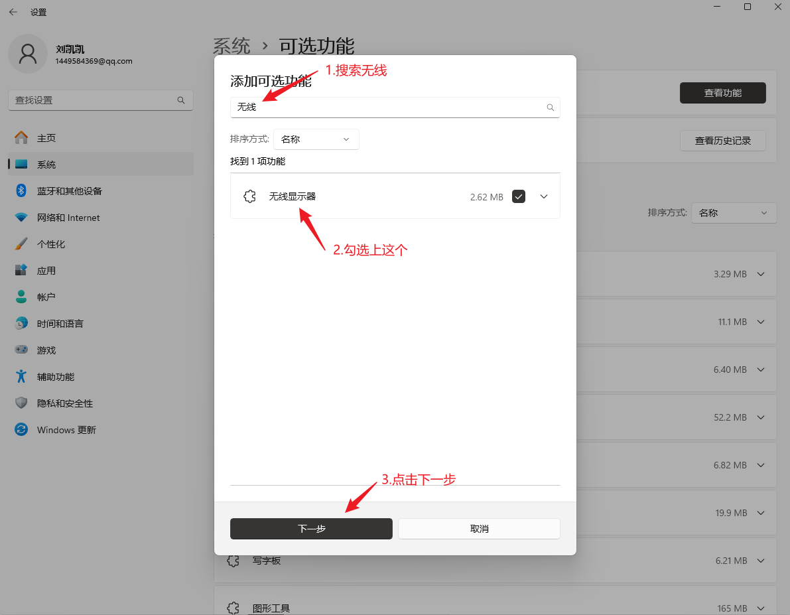Expand the 3.29 MB feature row
The image size is (790, 615).
[761, 274]
